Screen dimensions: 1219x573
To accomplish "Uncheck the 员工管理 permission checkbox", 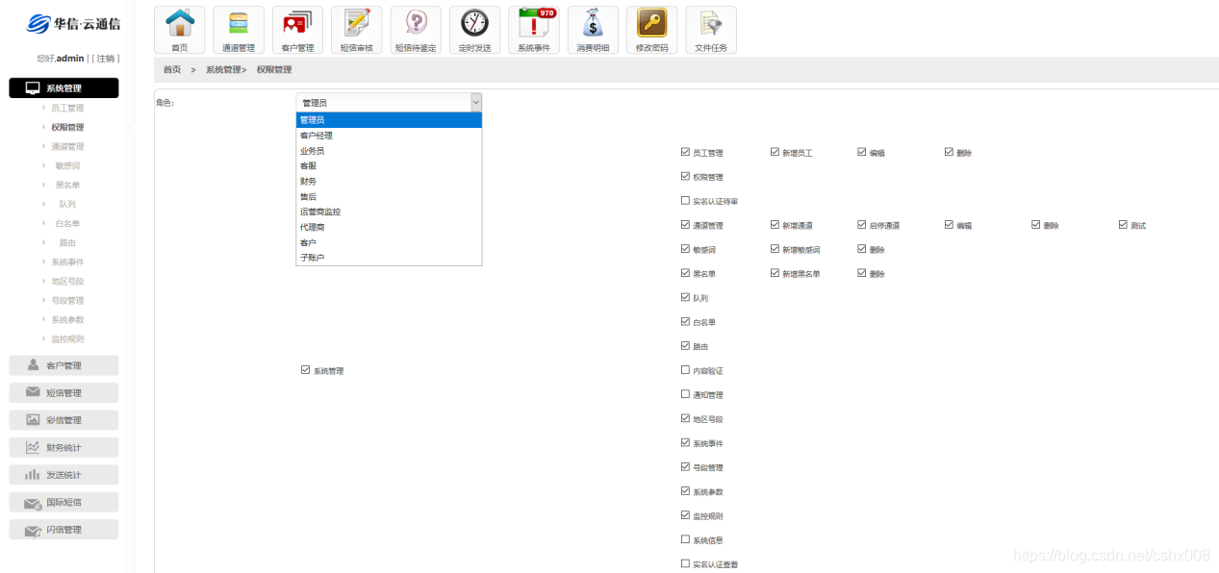I will coord(685,152).
